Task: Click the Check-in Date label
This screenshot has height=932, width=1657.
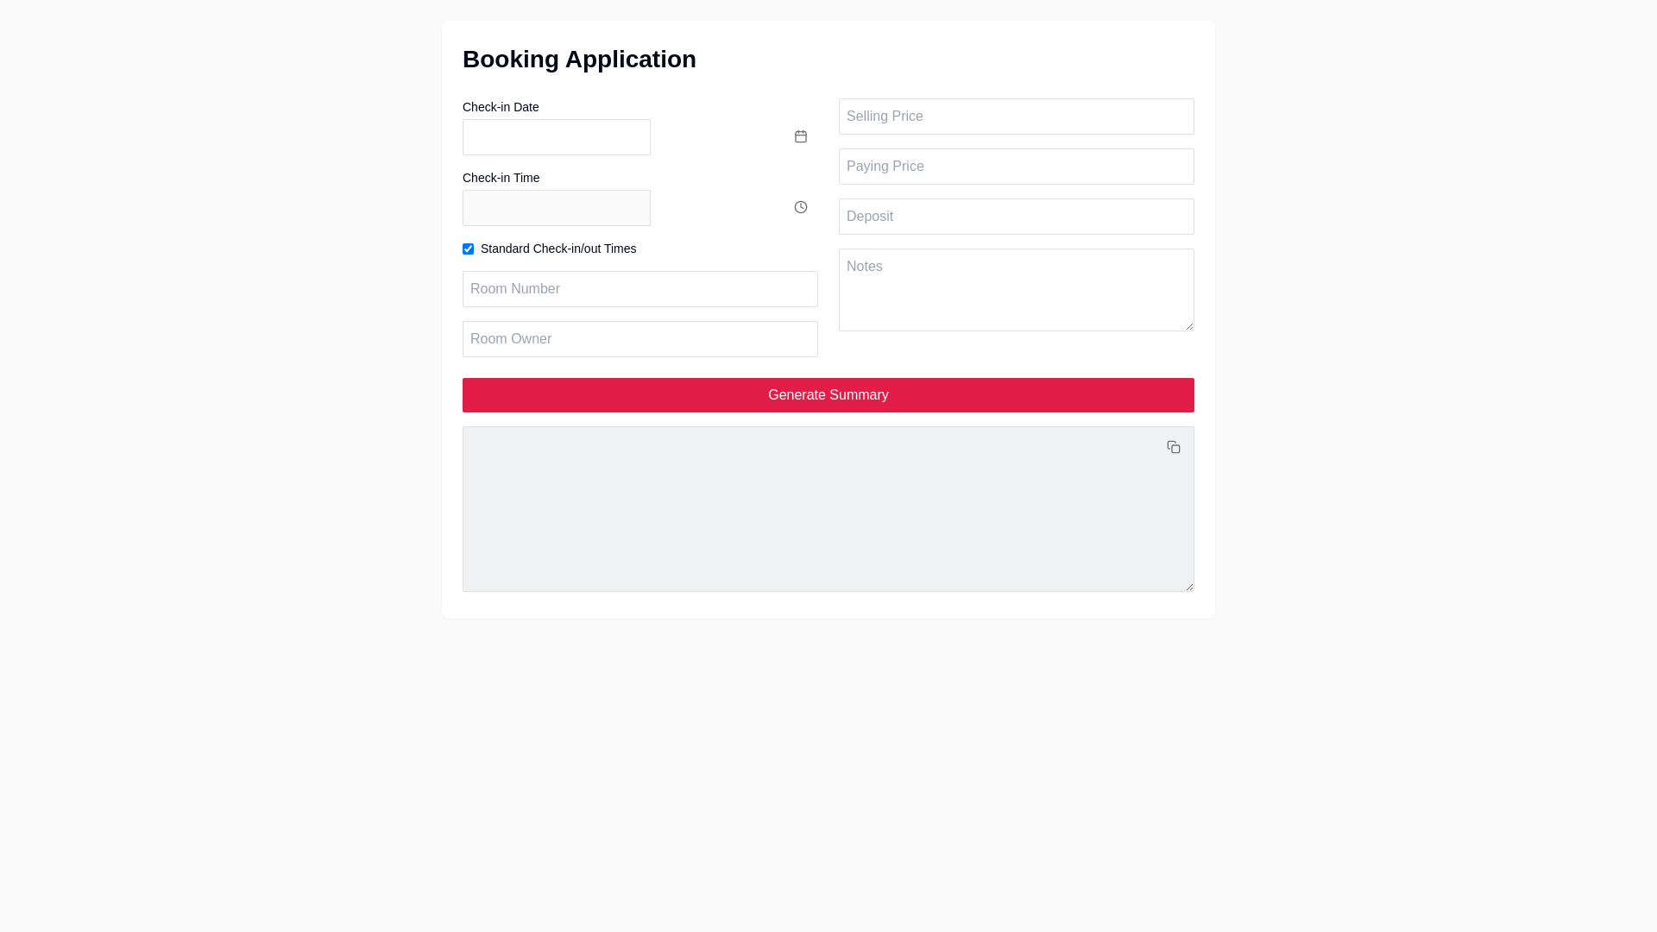Action: 501,107
